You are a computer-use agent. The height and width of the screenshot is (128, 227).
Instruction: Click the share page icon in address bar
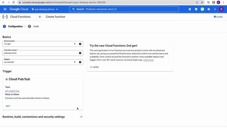point(197,2)
